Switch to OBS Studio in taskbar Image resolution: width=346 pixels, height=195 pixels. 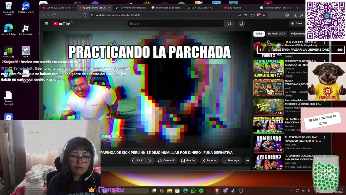(241, 191)
